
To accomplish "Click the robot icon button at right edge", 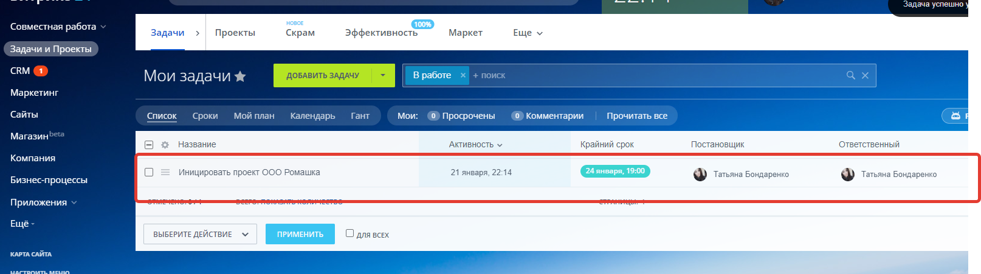I will tap(956, 116).
